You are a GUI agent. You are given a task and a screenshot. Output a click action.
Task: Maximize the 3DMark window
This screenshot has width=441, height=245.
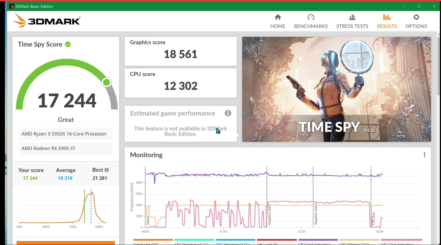(x=419, y=6)
